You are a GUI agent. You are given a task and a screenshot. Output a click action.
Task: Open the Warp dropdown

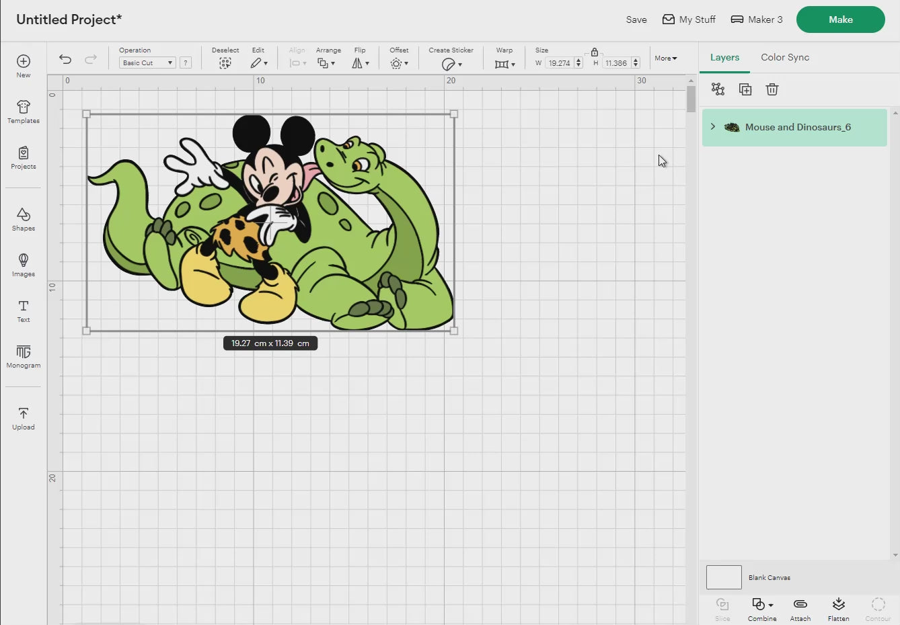coord(504,64)
